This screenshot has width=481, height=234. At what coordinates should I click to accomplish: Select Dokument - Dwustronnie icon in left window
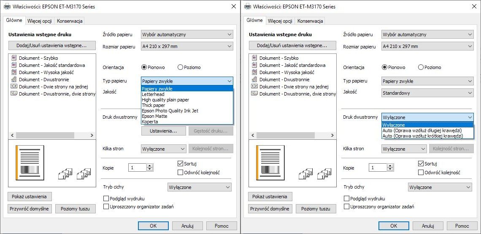tap(14, 80)
